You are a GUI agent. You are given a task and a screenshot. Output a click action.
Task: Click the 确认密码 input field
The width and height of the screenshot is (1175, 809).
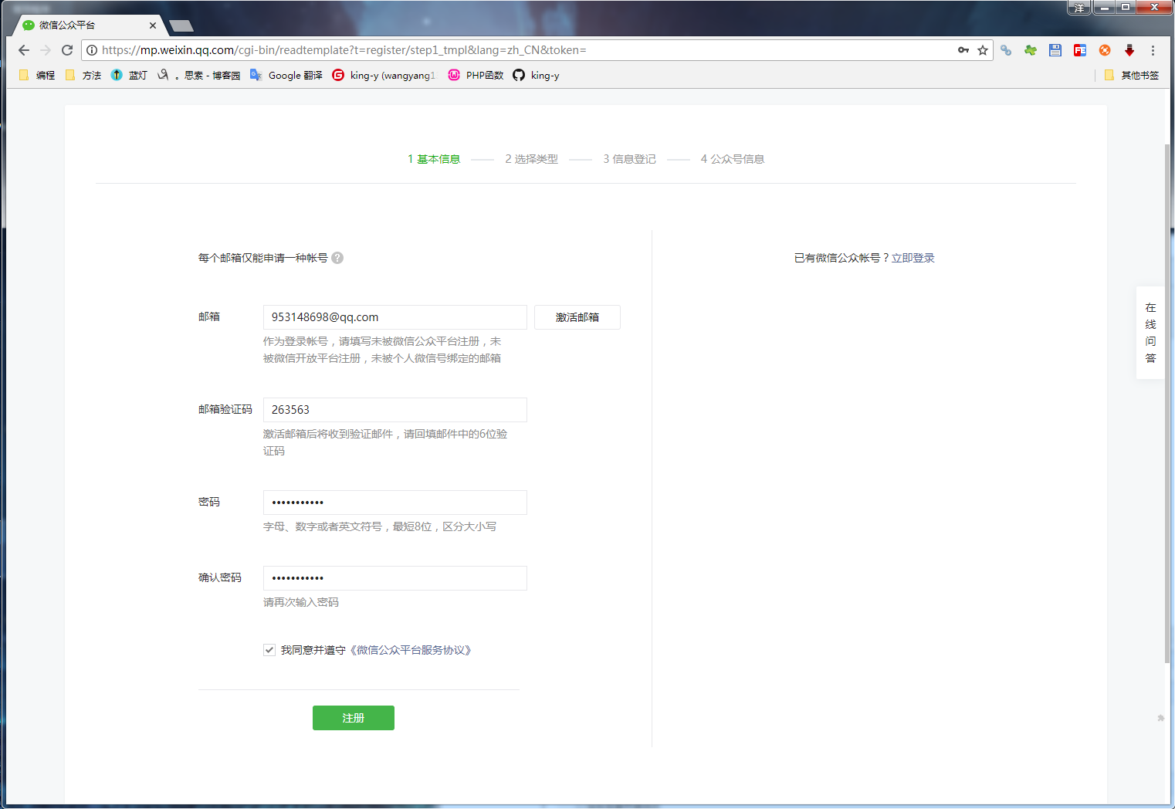tap(395, 578)
